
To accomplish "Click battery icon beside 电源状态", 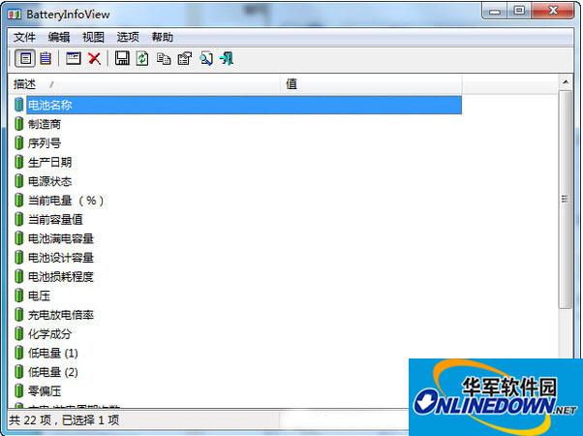I will coord(19,181).
